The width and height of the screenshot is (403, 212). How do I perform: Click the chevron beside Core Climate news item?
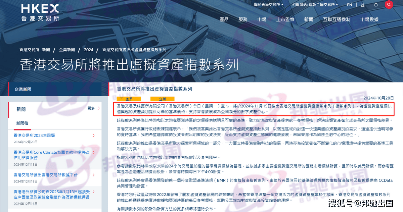94,152
